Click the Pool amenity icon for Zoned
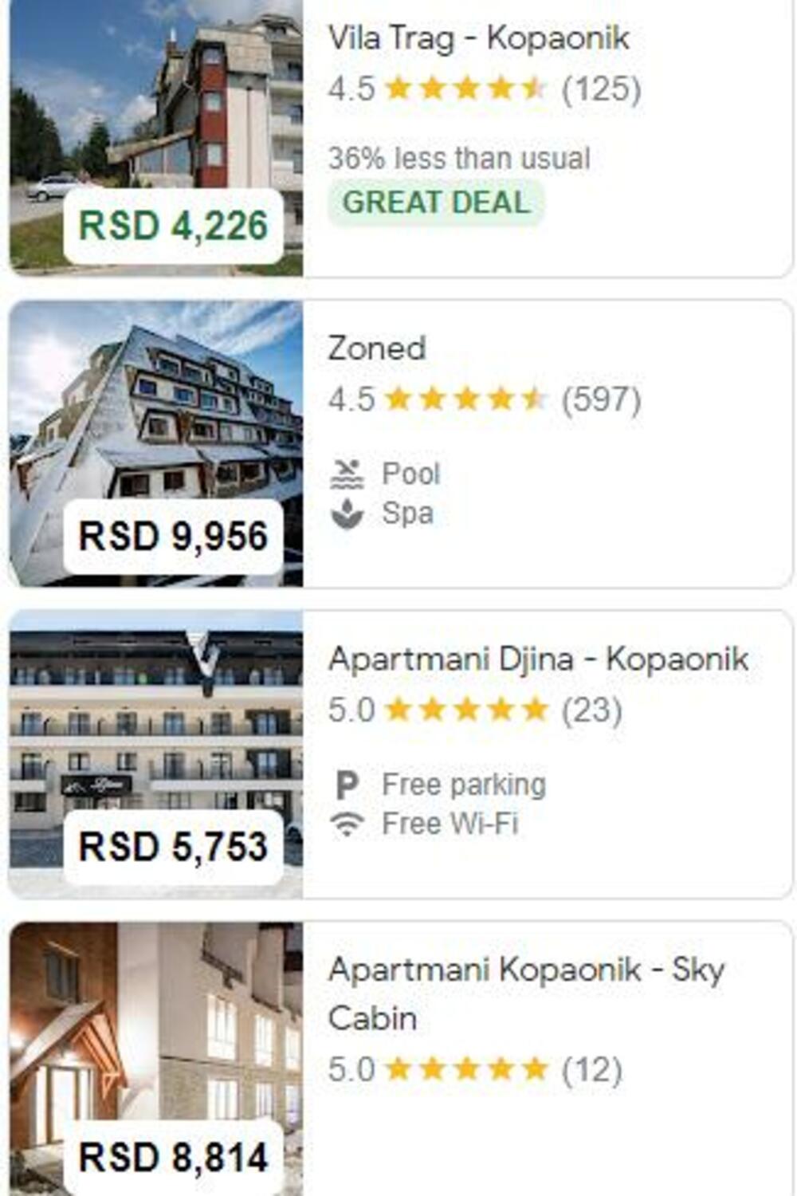 pyautogui.click(x=347, y=474)
